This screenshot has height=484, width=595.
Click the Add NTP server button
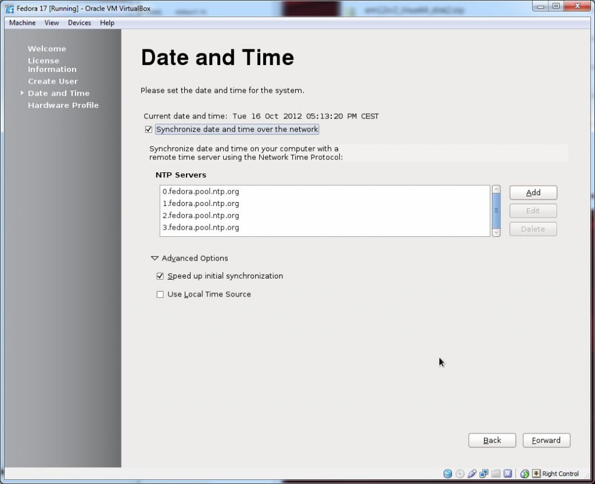point(533,193)
